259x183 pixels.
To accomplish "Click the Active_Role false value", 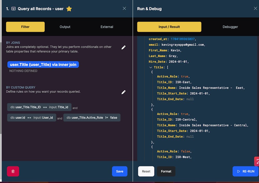I will pyautogui.click(x=185, y=151).
